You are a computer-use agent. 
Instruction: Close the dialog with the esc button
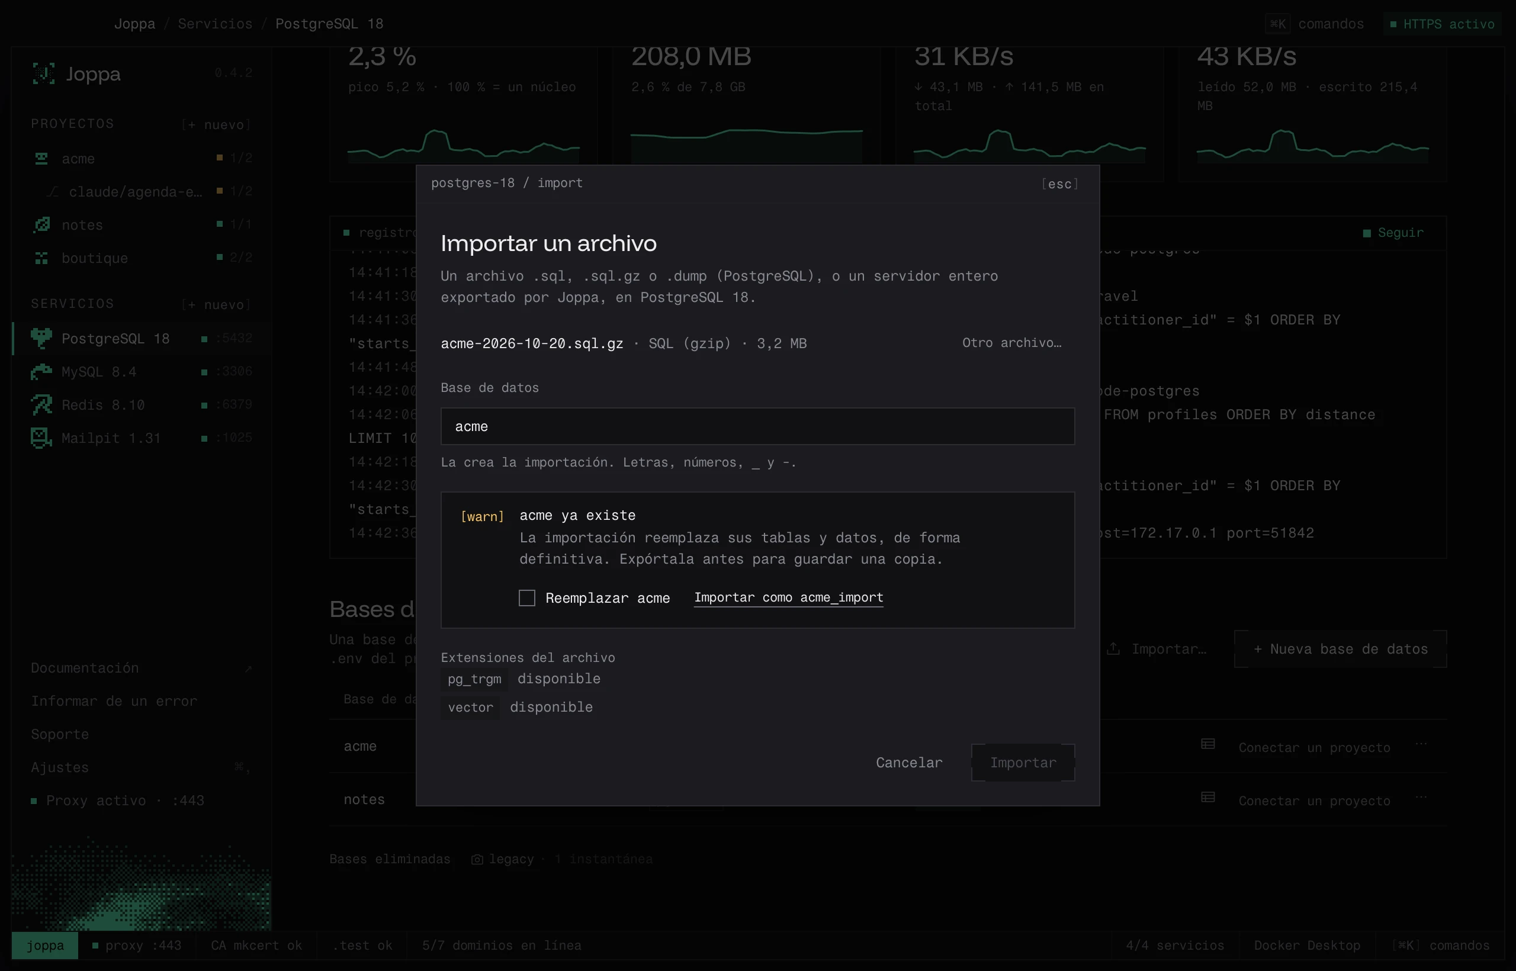click(x=1060, y=184)
